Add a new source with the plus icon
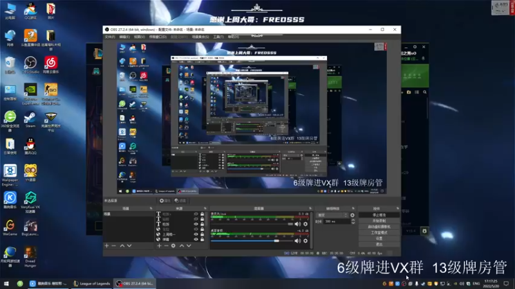 [x=159, y=245]
